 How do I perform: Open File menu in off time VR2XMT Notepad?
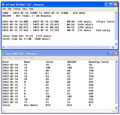(4, 9)
